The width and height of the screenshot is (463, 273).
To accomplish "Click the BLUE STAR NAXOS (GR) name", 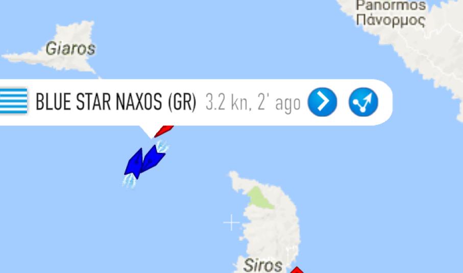I will point(116,102).
